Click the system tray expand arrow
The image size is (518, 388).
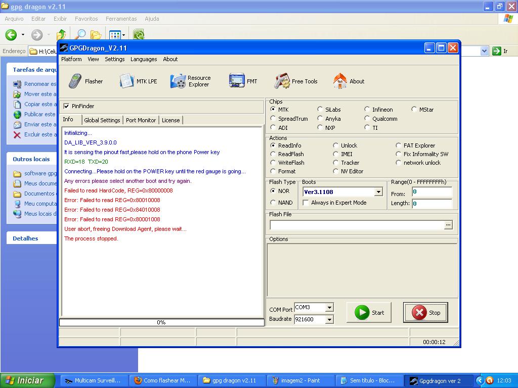480,381
